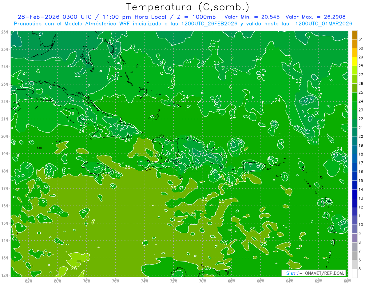Click the color scale label 16
Image resolution: width=369 pixels, height=285 pixels.
click(x=361, y=172)
